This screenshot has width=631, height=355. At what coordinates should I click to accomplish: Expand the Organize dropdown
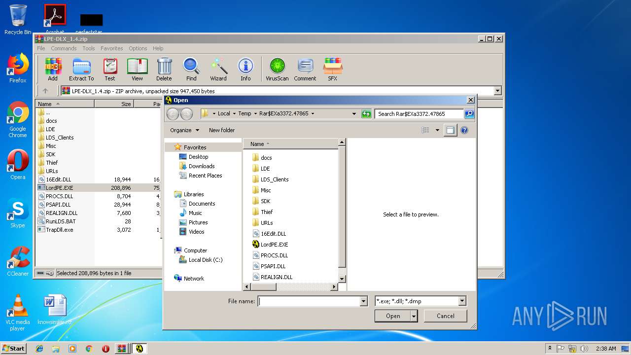point(185,130)
